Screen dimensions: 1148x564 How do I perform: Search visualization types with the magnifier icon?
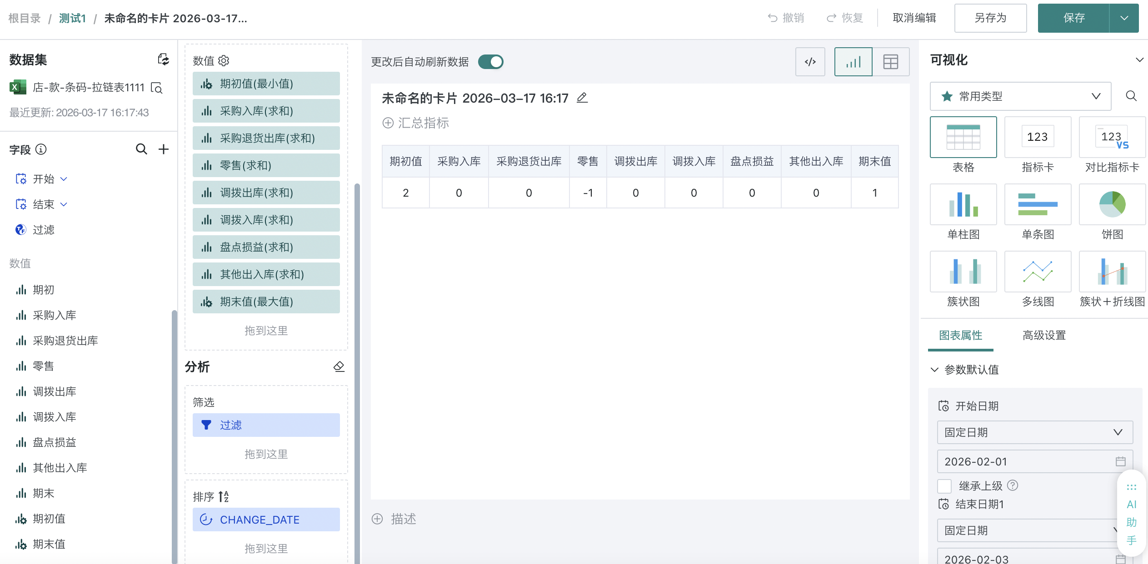pyautogui.click(x=1131, y=96)
